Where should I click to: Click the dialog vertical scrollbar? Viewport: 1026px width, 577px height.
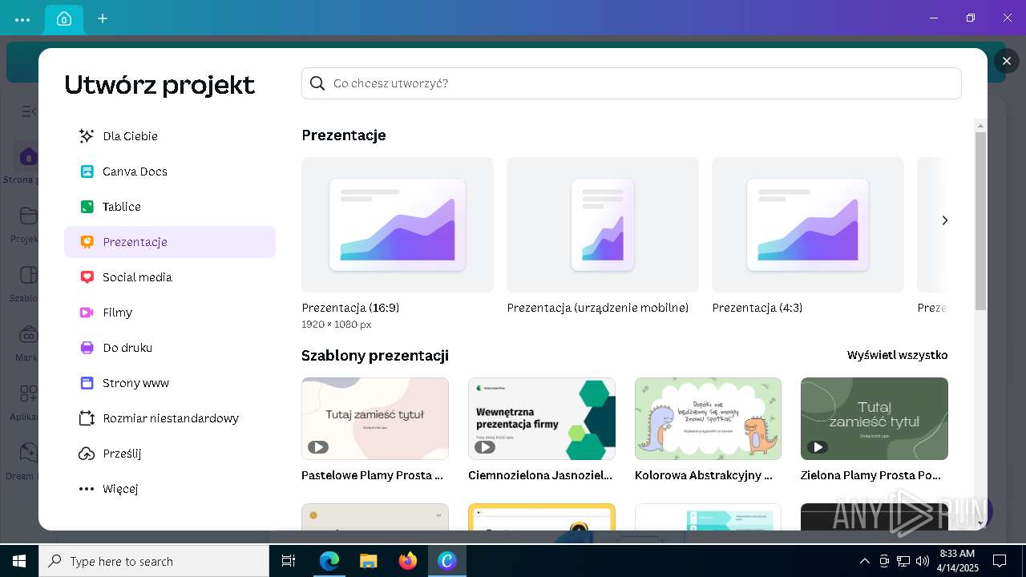tap(980, 220)
